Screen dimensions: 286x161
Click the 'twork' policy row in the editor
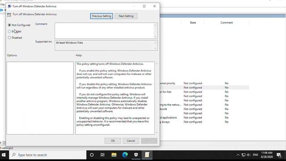[x=204, y=109]
